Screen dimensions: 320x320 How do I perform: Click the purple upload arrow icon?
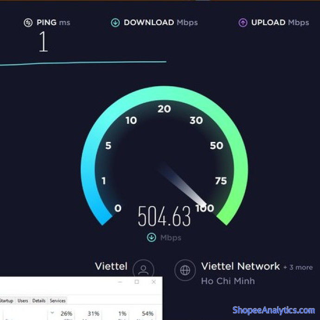tap(243, 23)
